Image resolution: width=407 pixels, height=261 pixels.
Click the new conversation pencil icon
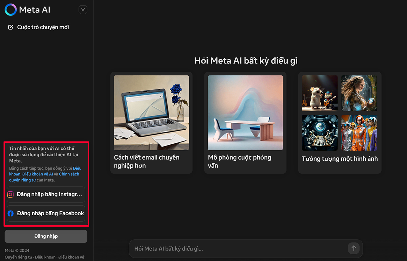click(x=11, y=27)
